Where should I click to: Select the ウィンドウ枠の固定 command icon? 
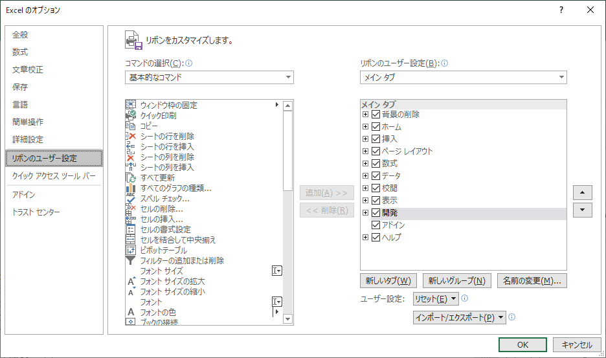(x=131, y=105)
